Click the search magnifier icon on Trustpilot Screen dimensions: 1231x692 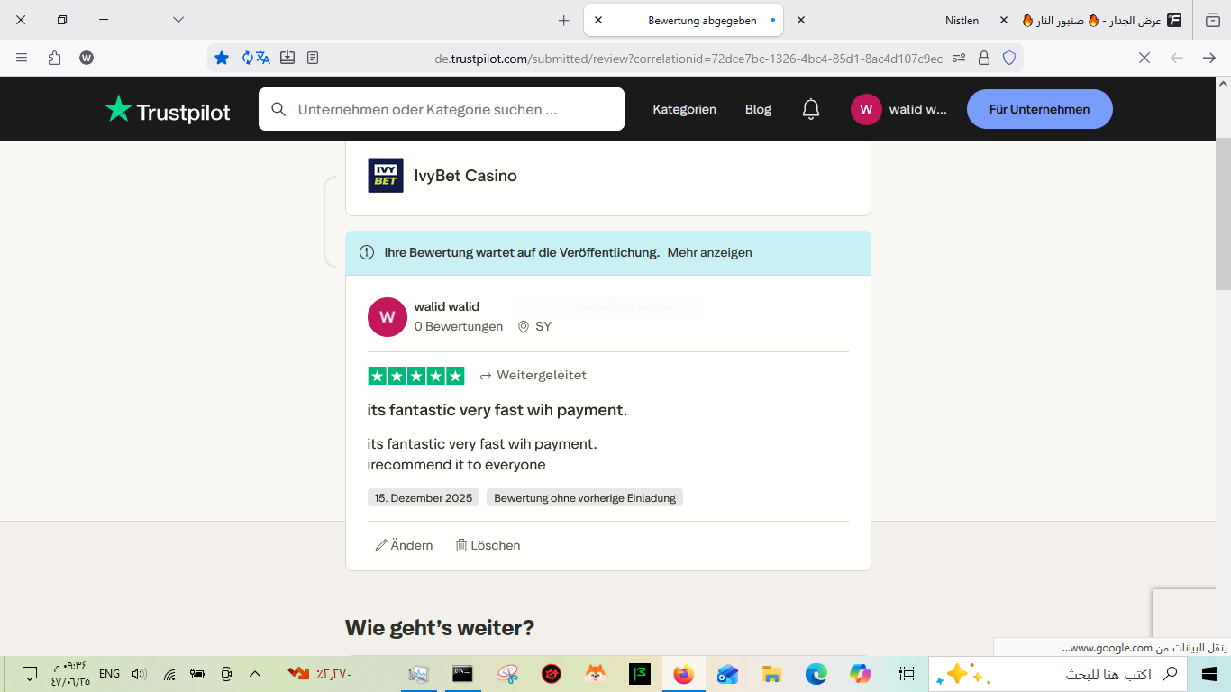point(279,109)
